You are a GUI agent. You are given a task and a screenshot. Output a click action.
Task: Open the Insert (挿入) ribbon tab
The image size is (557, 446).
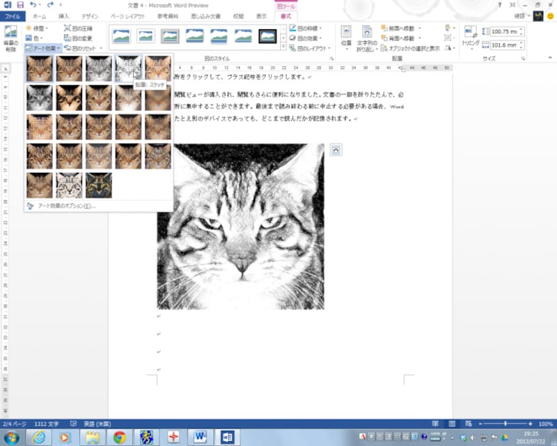pyautogui.click(x=64, y=15)
